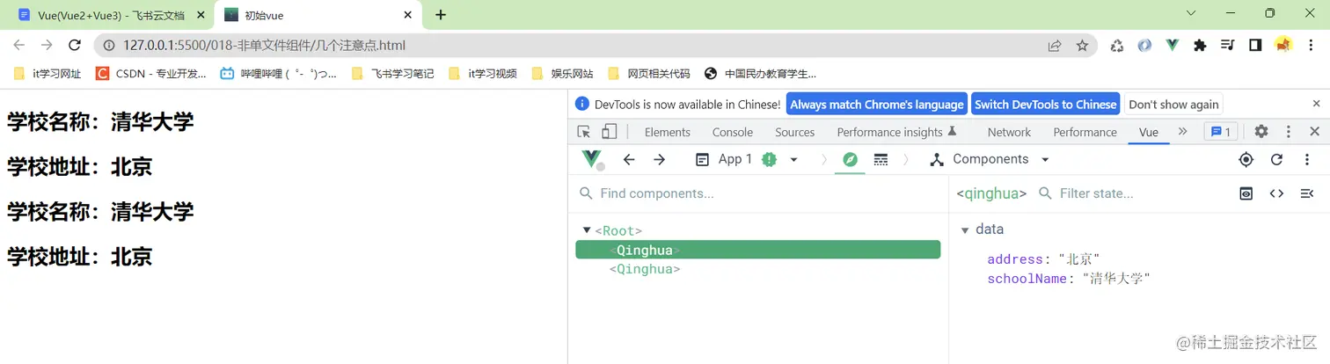This screenshot has height=364, width=1330.
Task: Open the Chrome profile avatar
Action: click(x=1283, y=45)
